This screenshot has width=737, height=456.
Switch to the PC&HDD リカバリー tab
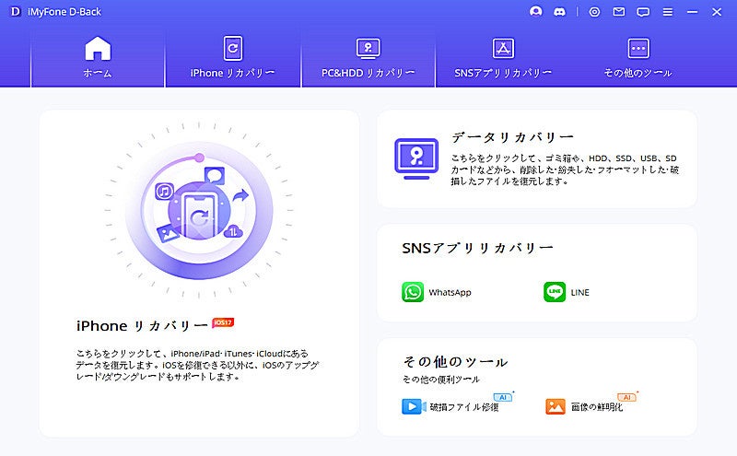click(368, 58)
